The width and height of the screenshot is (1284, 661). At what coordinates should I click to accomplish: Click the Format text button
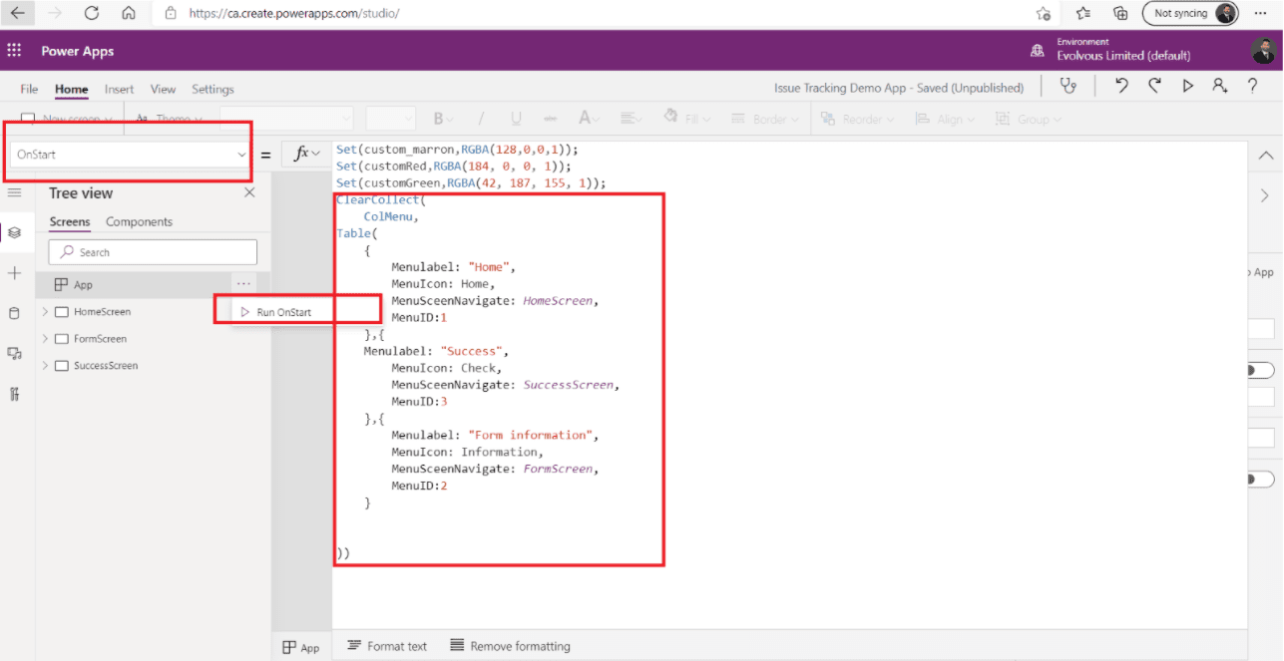point(386,646)
